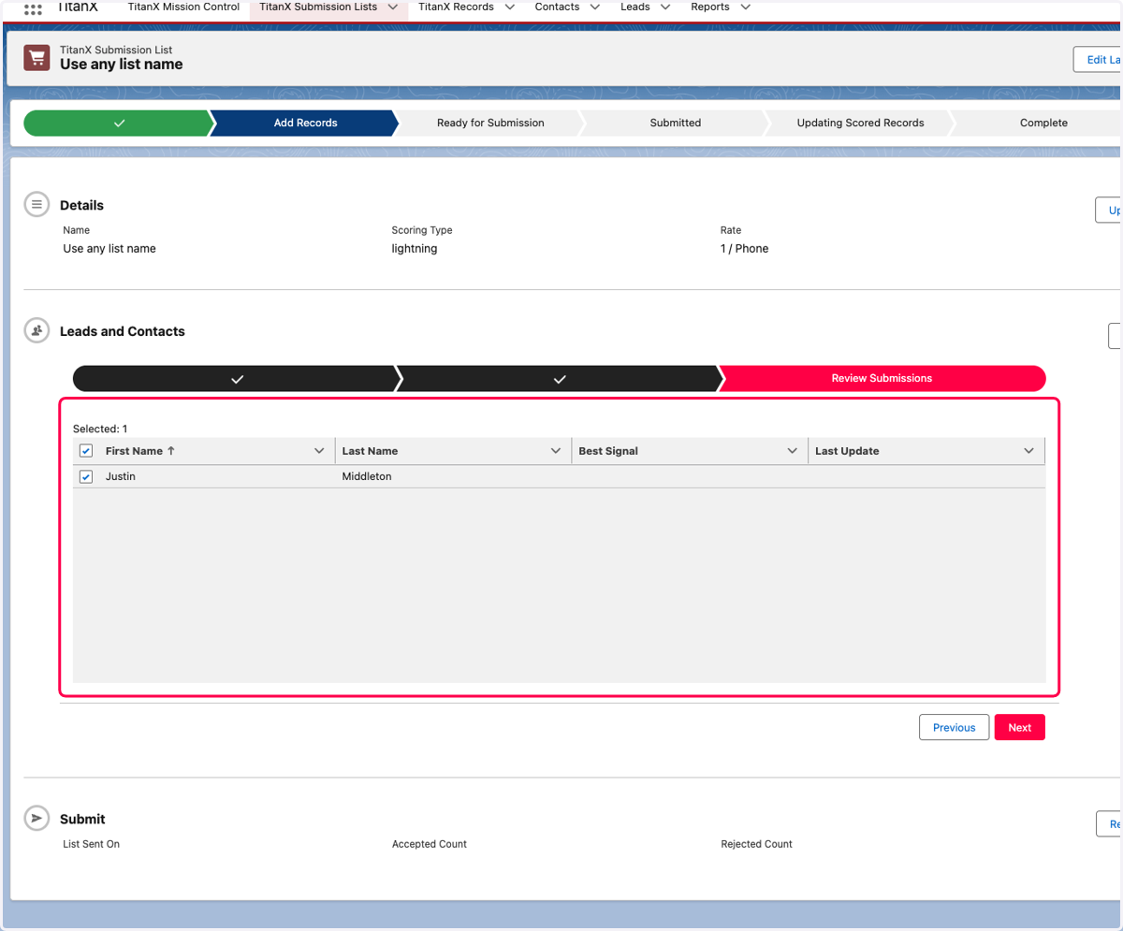This screenshot has height=931, width=1123.
Task: Select the Add Records path stage
Action: tap(305, 123)
